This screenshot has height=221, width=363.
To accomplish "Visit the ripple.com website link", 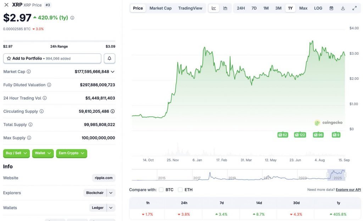I will (104, 178).
